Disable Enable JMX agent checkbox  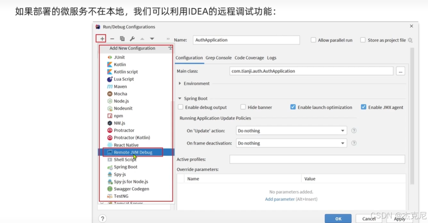coord(364,107)
